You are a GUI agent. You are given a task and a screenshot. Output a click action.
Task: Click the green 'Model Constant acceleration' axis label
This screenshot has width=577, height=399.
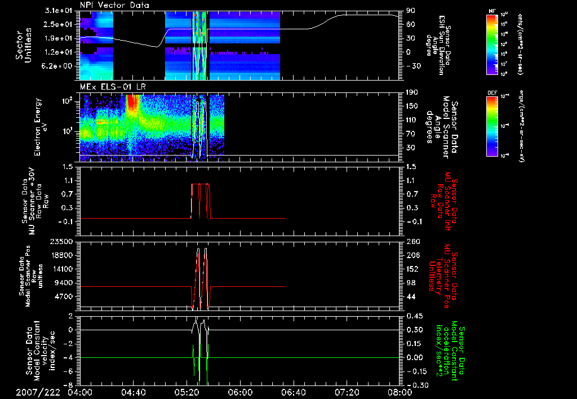(450, 351)
